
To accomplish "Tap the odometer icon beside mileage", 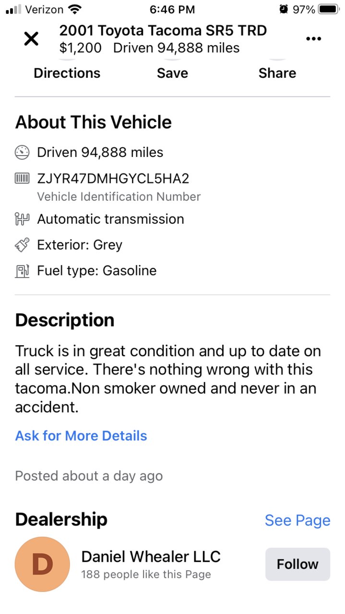I will coord(23,153).
